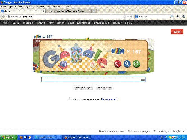The width and height of the screenshot is (187, 140).
Task: Switch to the Google tab
Action: pyautogui.click(x=23, y=11)
